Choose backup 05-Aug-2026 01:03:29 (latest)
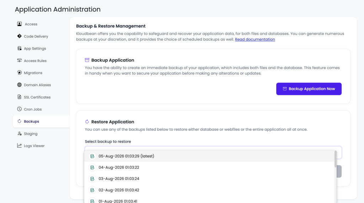The height and width of the screenshot is (203, 364). [x=209, y=156]
